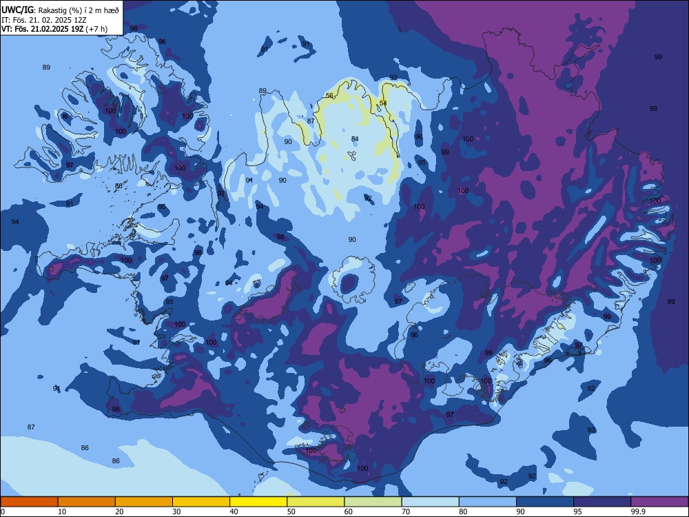This screenshot has width=689, height=517.
Task: Click the bright yellow 40–50 legend swatch
Action: click(258, 502)
